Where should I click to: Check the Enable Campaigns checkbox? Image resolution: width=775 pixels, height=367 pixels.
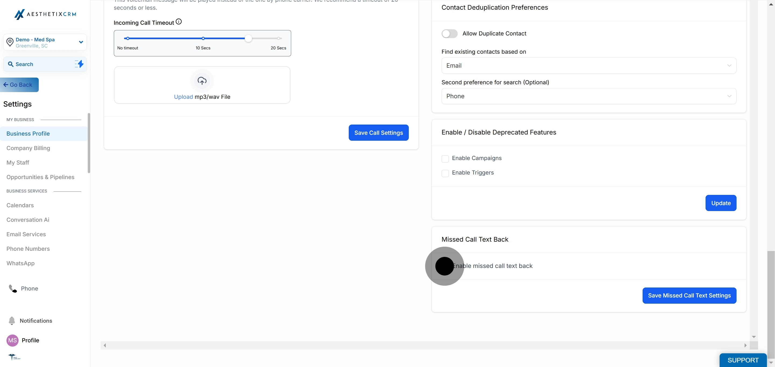pos(445,158)
